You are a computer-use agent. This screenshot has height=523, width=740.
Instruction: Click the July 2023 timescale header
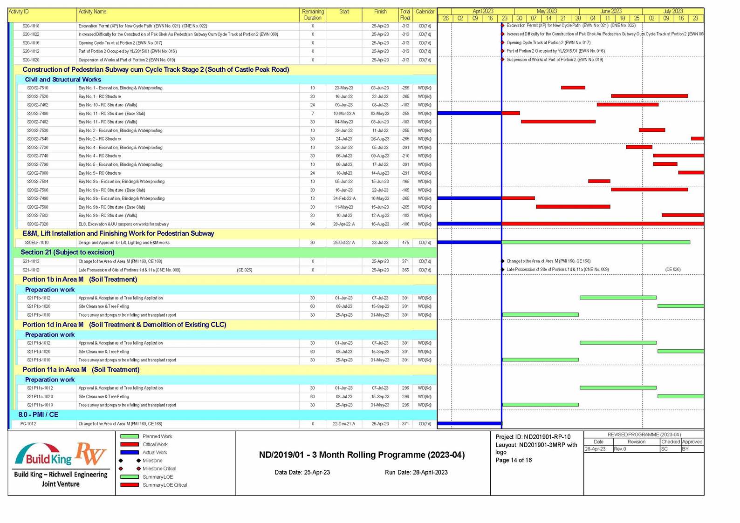[x=673, y=11]
